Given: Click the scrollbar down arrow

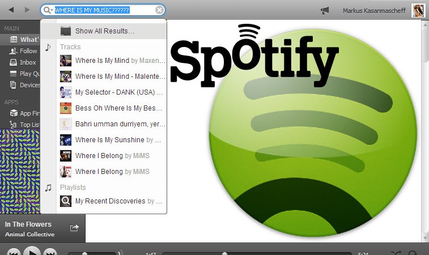Looking at the screenshot, I should (x=426, y=238).
